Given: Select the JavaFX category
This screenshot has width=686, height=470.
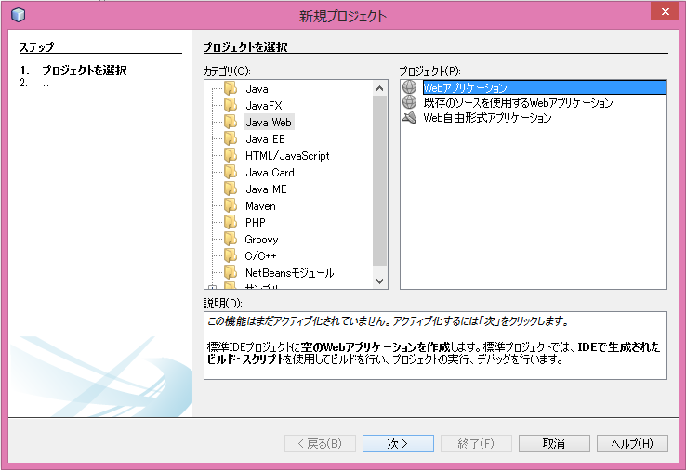Looking at the screenshot, I should (264, 105).
